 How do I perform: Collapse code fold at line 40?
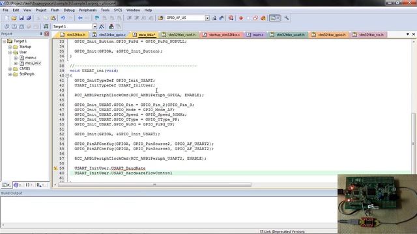(x=67, y=75)
